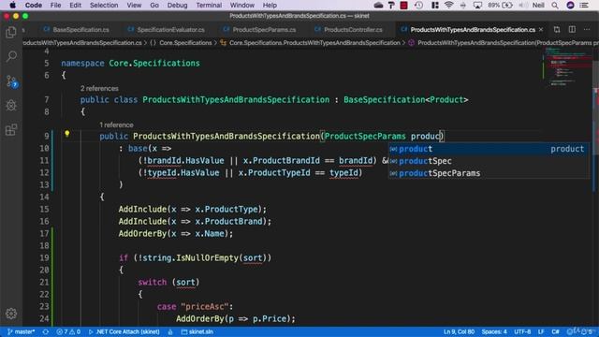Screen dimensions: 599x337
Task: Click '.NET Core Attach (skinet)' debug status
Action: point(124,331)
